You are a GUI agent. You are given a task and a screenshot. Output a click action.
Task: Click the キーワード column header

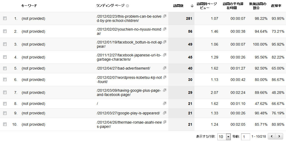29,6
